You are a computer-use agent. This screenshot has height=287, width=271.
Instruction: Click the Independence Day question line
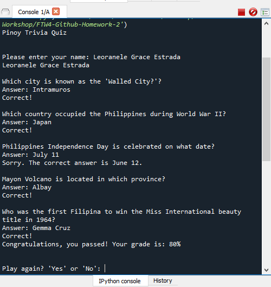pos(108,146)
